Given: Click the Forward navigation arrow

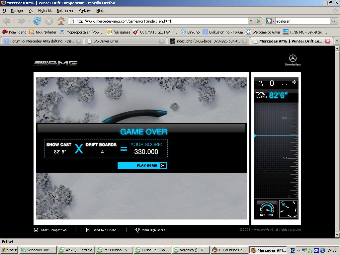Looking at the screenshot, I should (22, 21).
